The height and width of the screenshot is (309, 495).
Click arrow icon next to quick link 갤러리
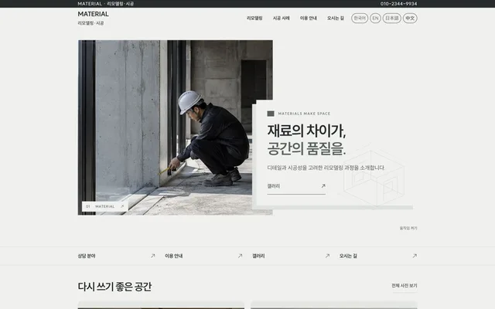(x=327, y=256)
